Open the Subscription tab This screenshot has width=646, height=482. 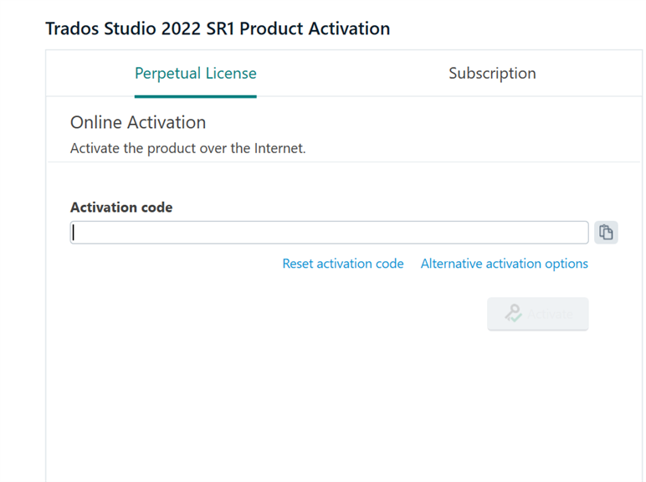tap(492, 74)
